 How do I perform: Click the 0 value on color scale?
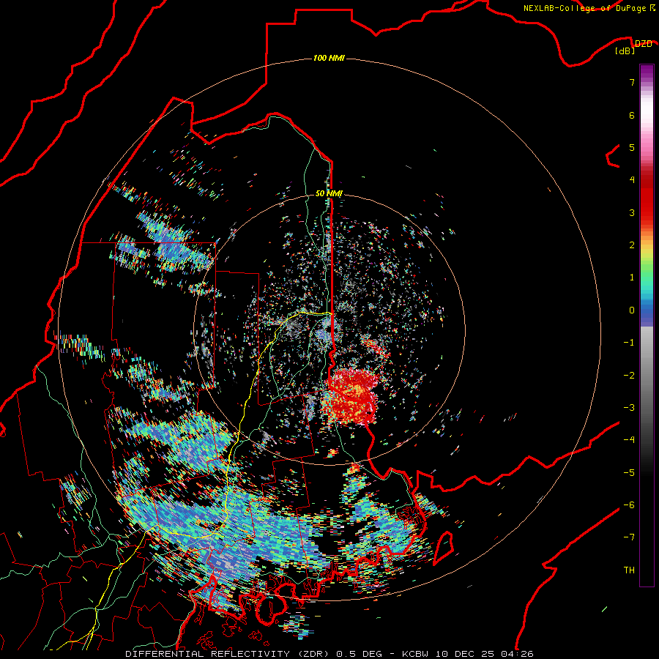632,310
